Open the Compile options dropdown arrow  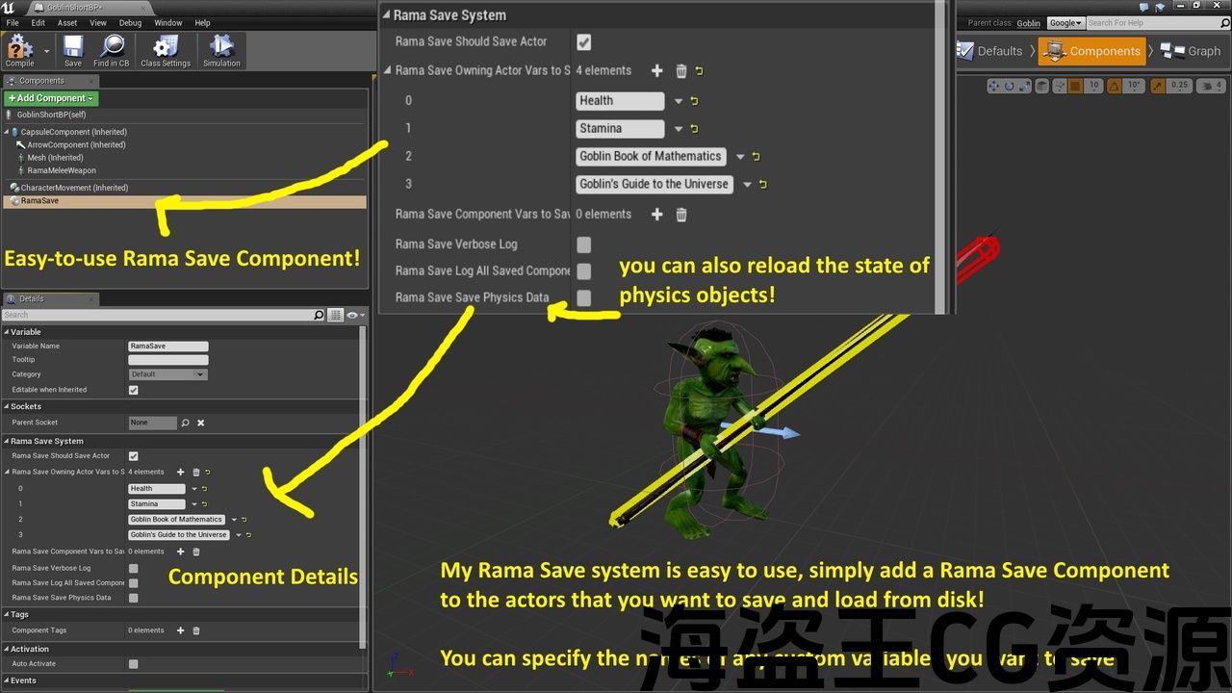coord(46,51)
